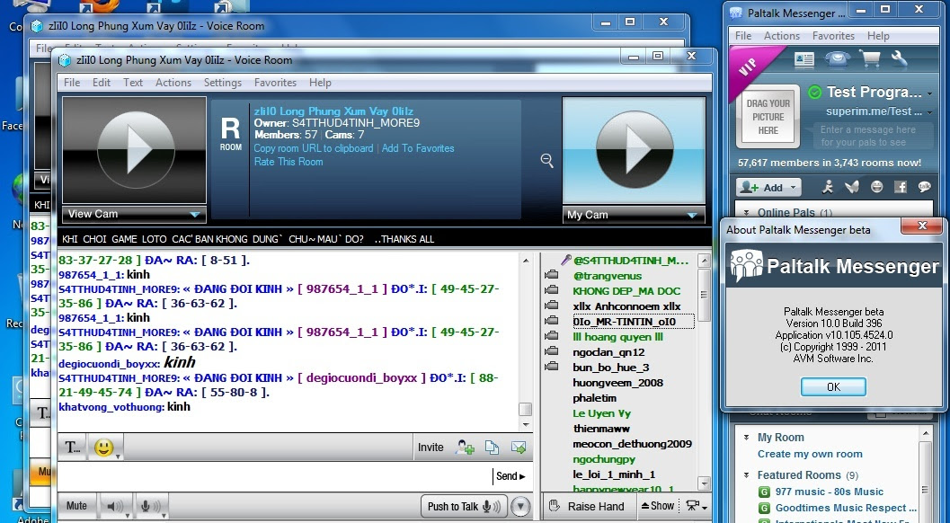The height and width of the screenshot is (523, 950).
Task: Click the G icon beside 977 music room
Action: [x=765, y=492]
